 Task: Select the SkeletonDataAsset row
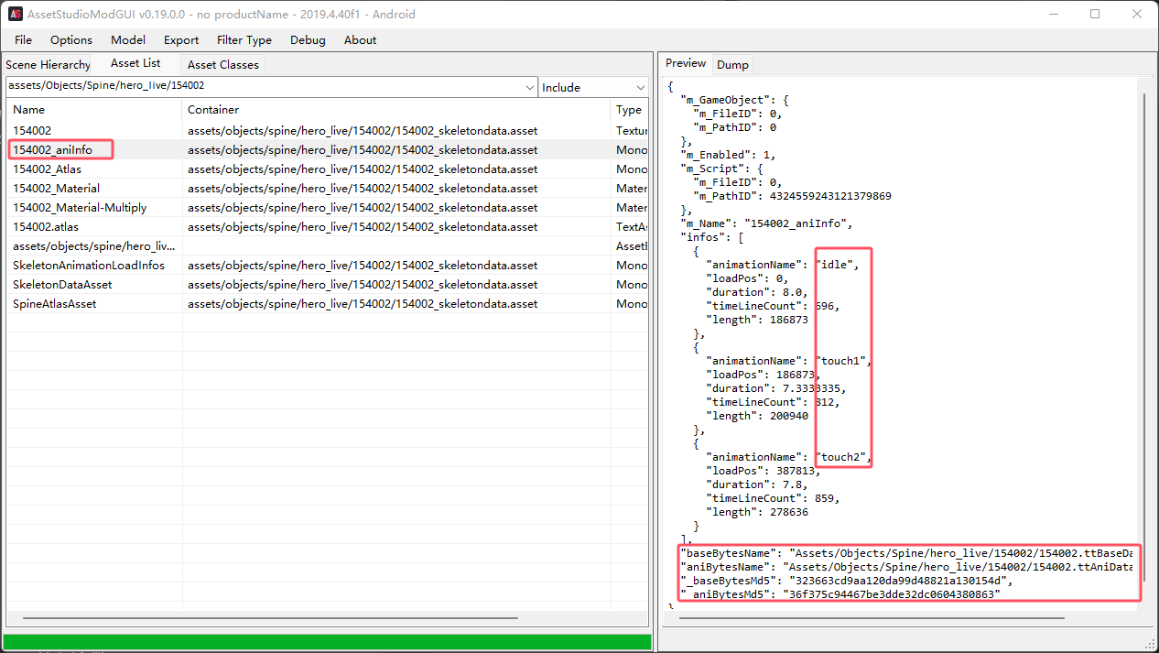[327, 284]
